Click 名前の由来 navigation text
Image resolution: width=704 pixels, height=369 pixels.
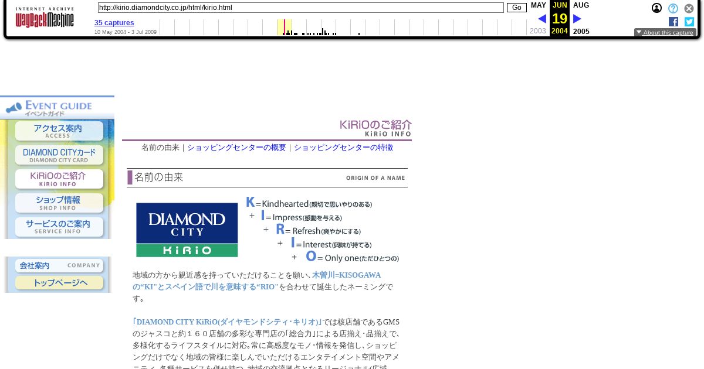160,148
